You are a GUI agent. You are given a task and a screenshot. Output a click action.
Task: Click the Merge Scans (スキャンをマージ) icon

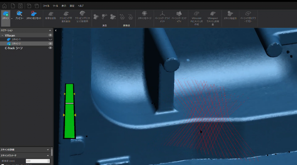coord(144,14)
